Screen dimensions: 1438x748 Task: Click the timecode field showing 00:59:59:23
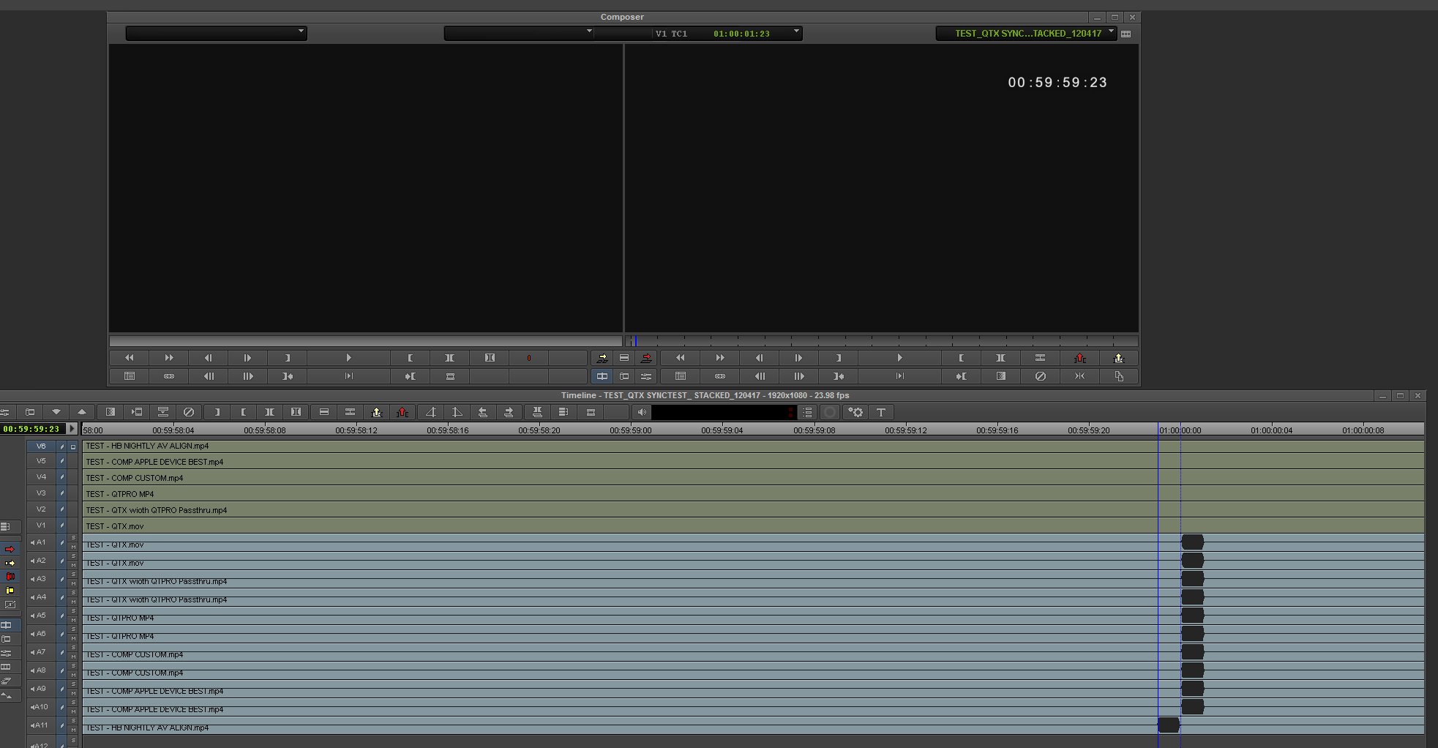pyautogui.click(x=33, y=428)
